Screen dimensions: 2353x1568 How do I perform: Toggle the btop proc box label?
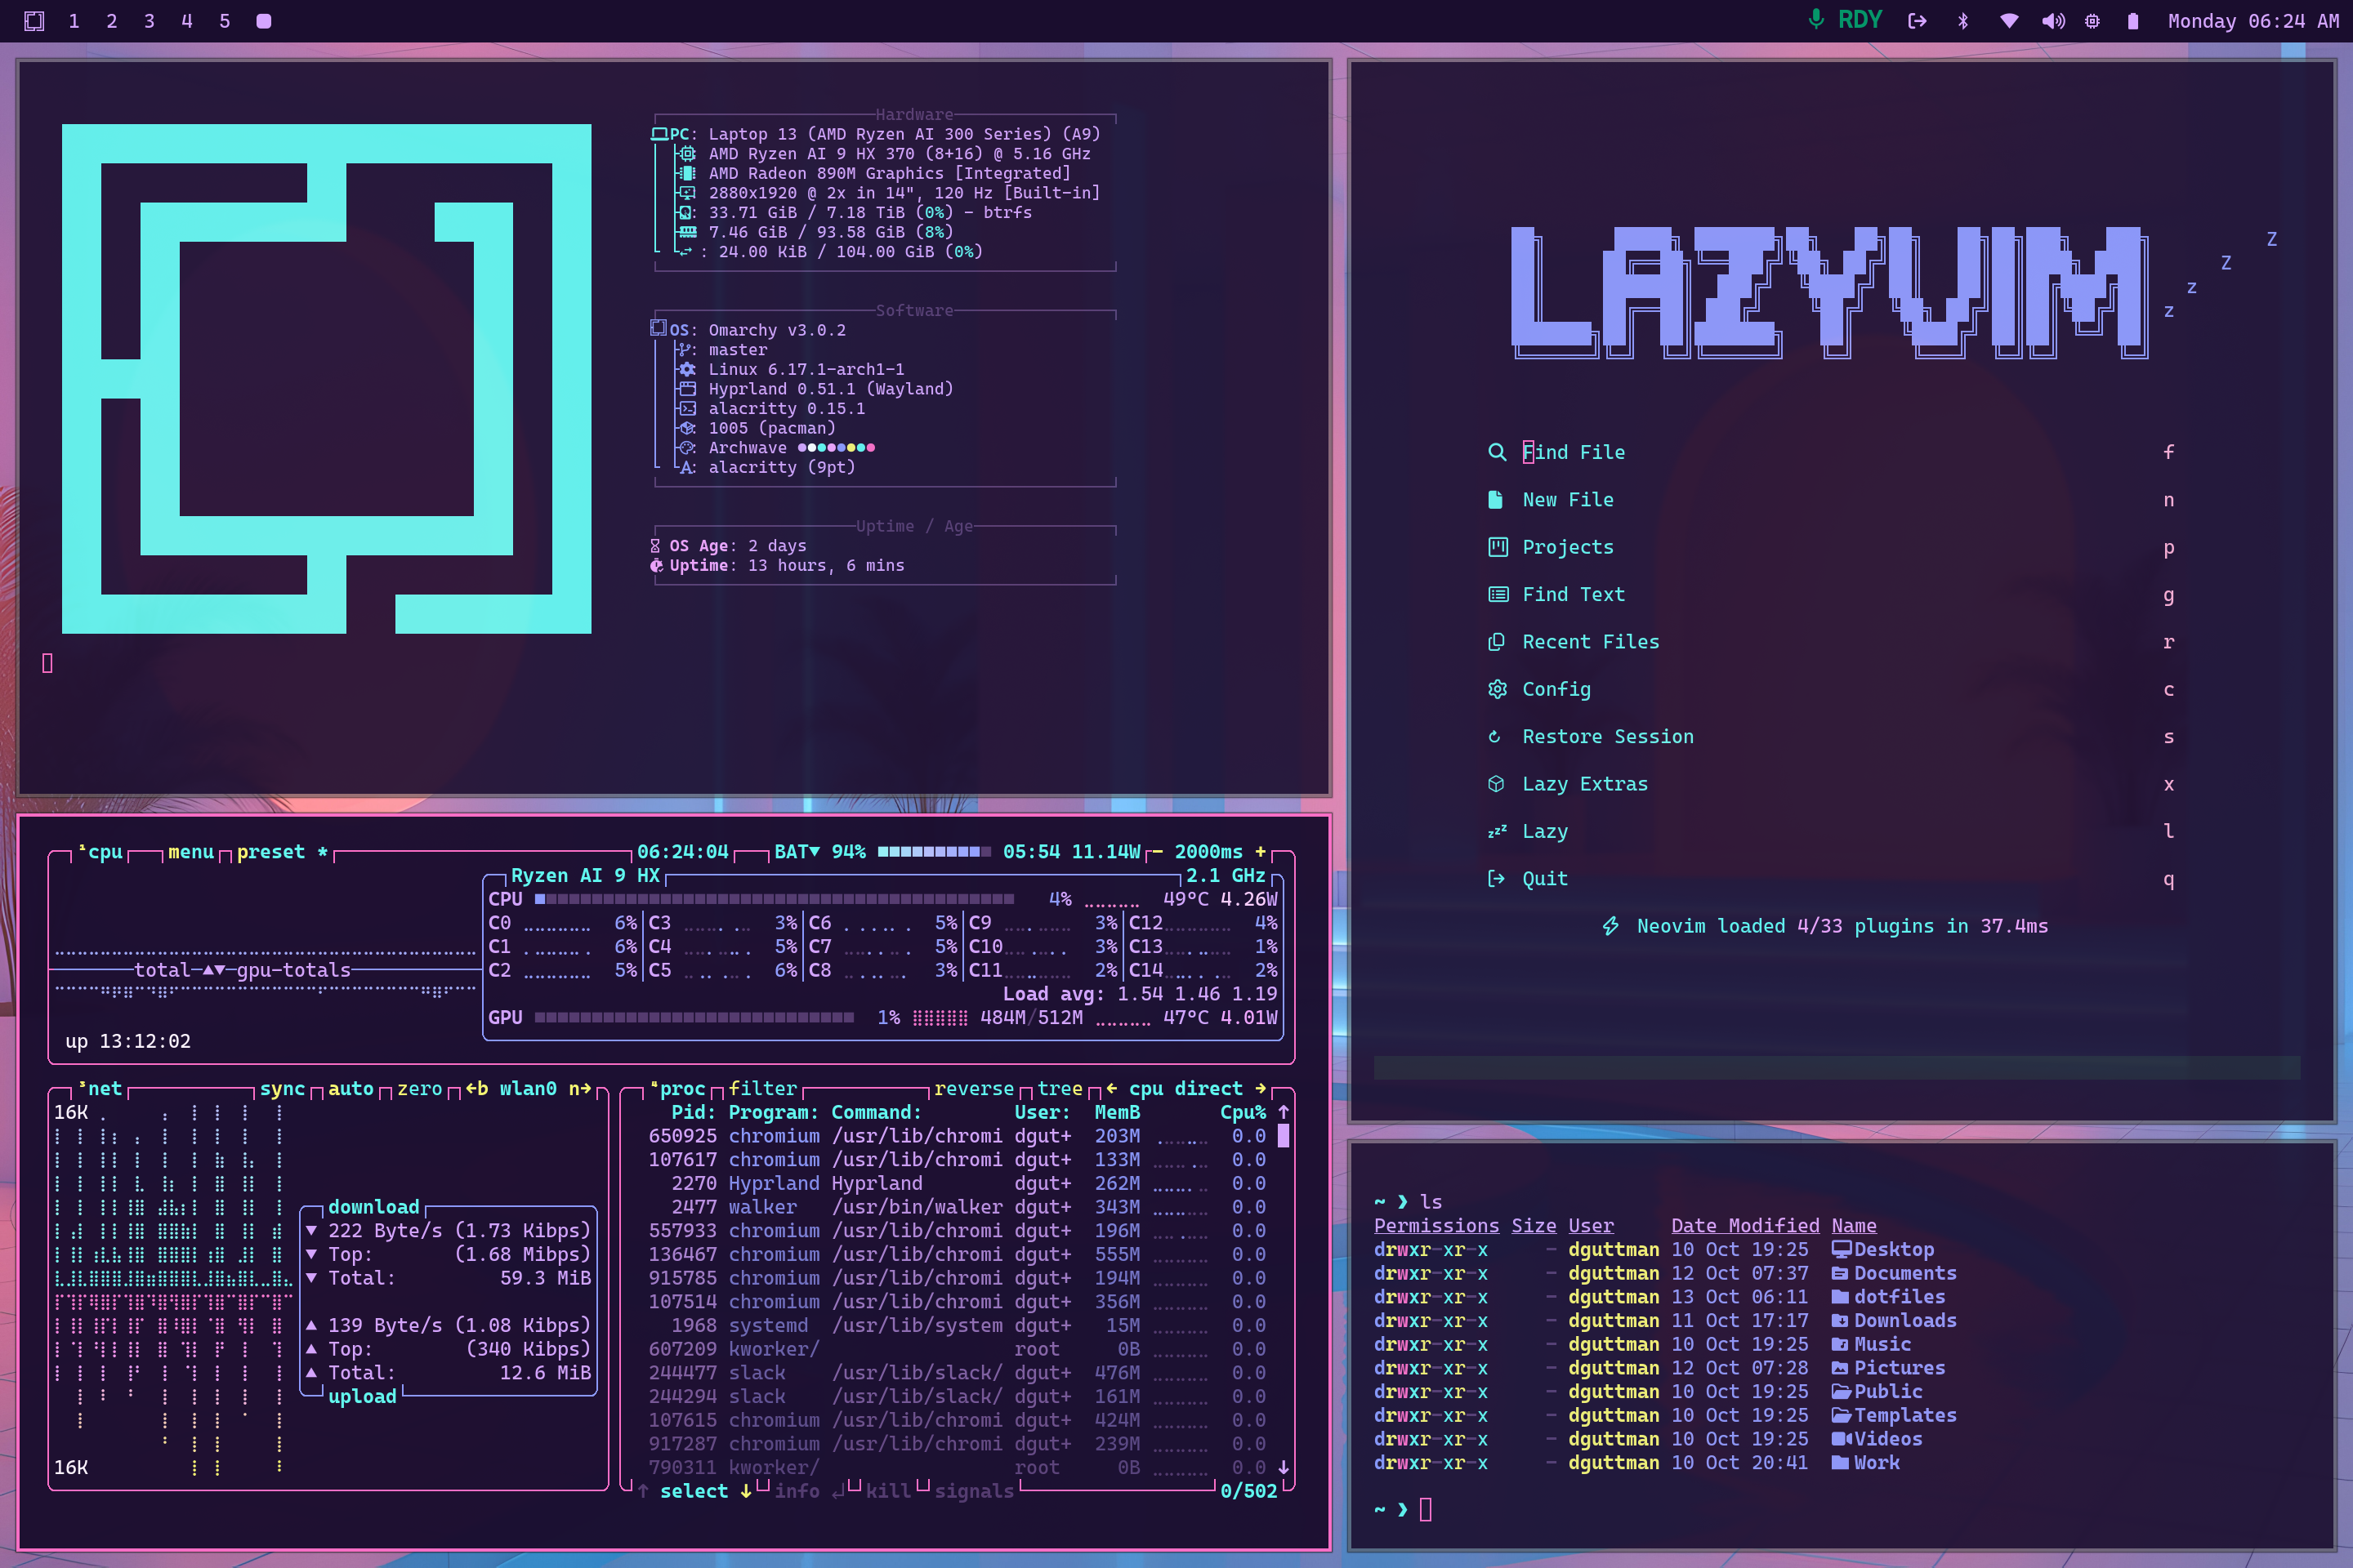[678, 1089]
